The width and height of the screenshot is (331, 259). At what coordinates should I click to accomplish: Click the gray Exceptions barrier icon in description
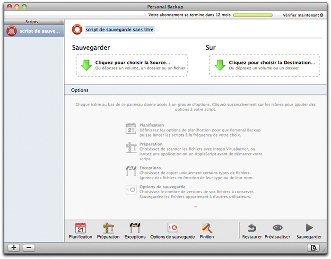tap(131, 171)
